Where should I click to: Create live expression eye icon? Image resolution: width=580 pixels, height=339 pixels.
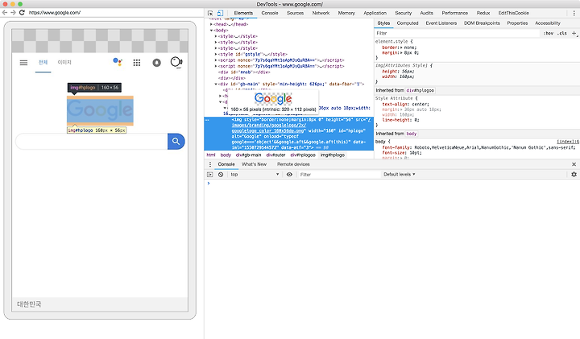click(x=289, y=175)
